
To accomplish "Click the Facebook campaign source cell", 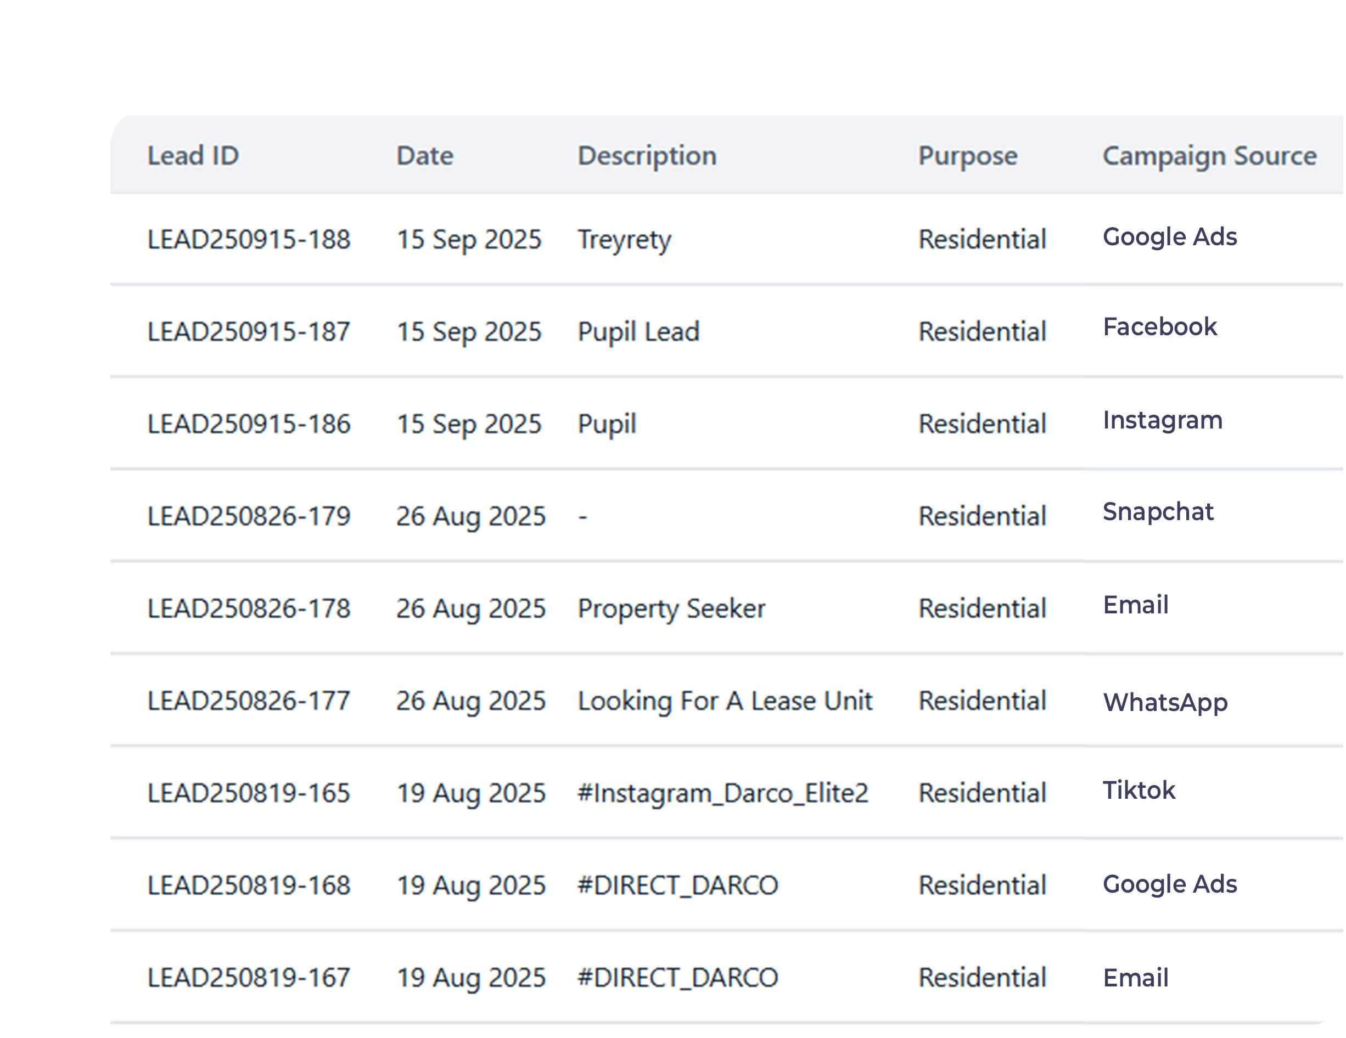I will [x=1159, y=326].
